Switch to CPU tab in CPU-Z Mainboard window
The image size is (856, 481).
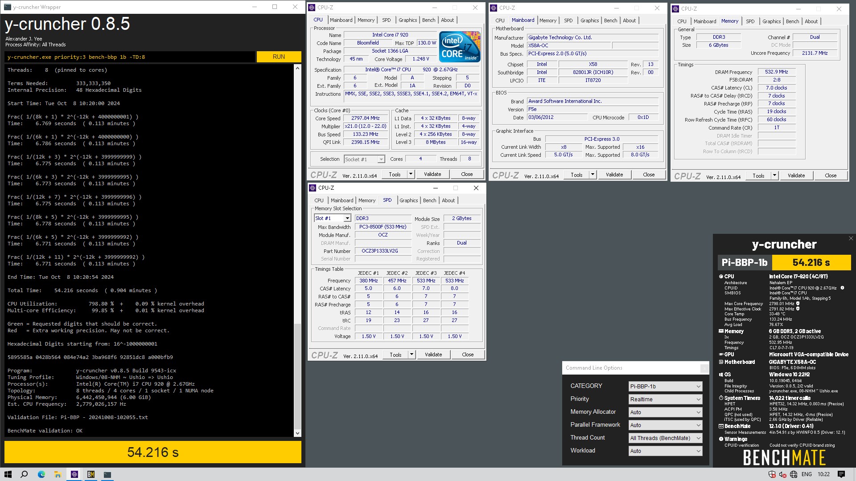point(500,20)
